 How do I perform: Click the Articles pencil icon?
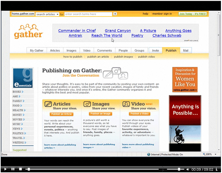(x=48, y=104)
